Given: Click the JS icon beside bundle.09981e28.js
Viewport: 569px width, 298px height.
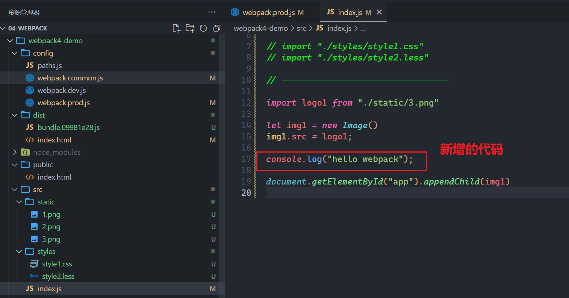Looking at the screenshot, I should point(30,127).
